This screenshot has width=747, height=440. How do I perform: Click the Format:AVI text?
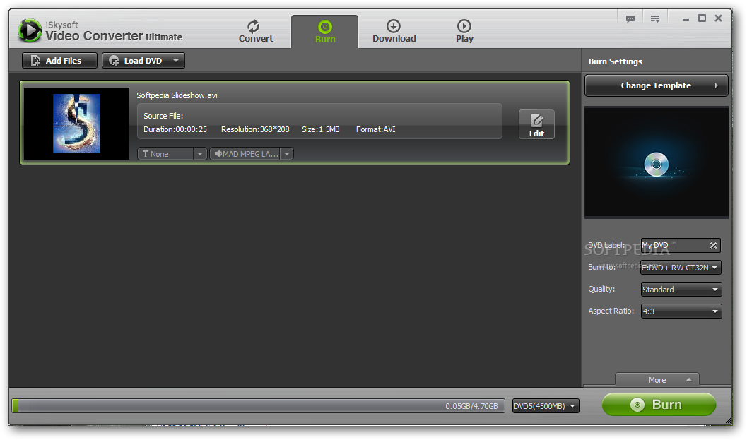[375, 129]
